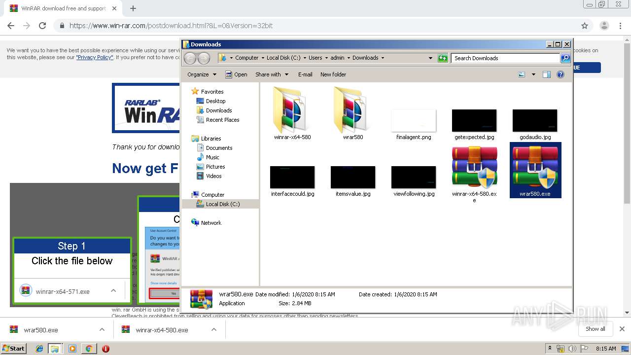Open the Organize menu
Screen dimensions: 631x355
(x=202, y=74)
